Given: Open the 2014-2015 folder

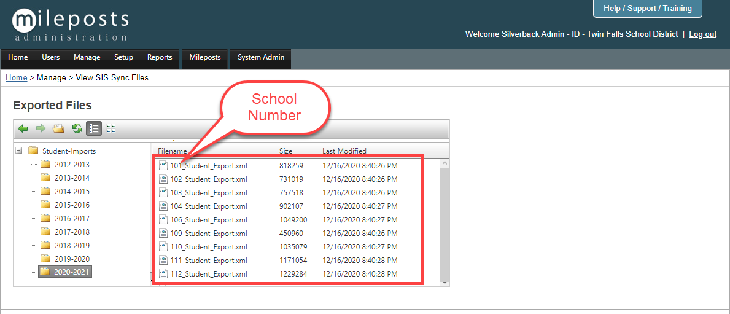Looking at the screenshot, I should coord(72,192).
